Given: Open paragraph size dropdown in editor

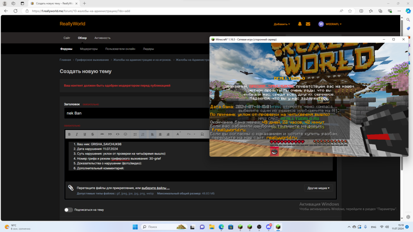Looking at the screenshot, I should click(191, 134).
